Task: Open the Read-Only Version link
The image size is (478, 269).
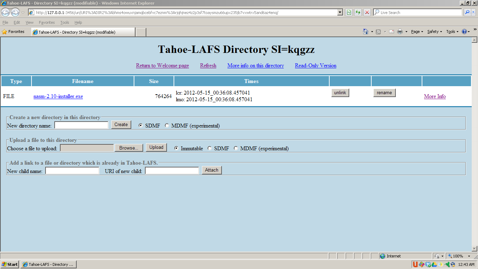Action: coord(315,65)
